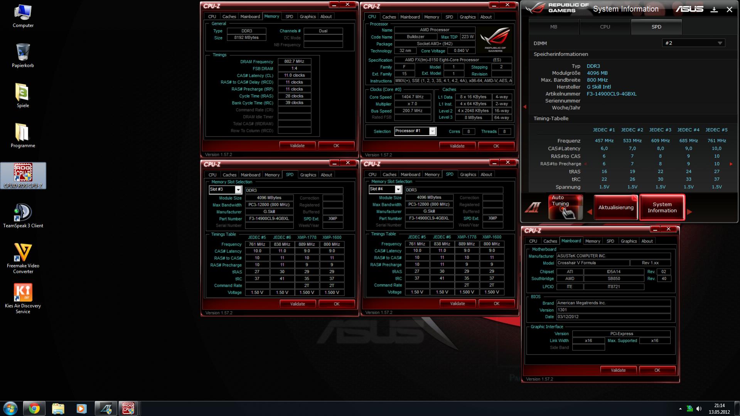Show hidden system tray icons
Viewport: 740px width, 416px height.
(680, 409)
